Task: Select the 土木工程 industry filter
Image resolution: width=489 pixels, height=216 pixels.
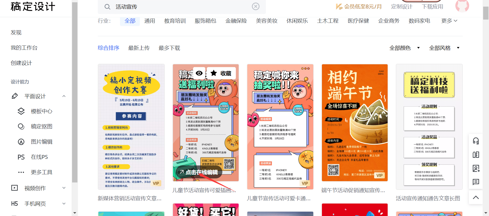Action: (x=328, y=21)
